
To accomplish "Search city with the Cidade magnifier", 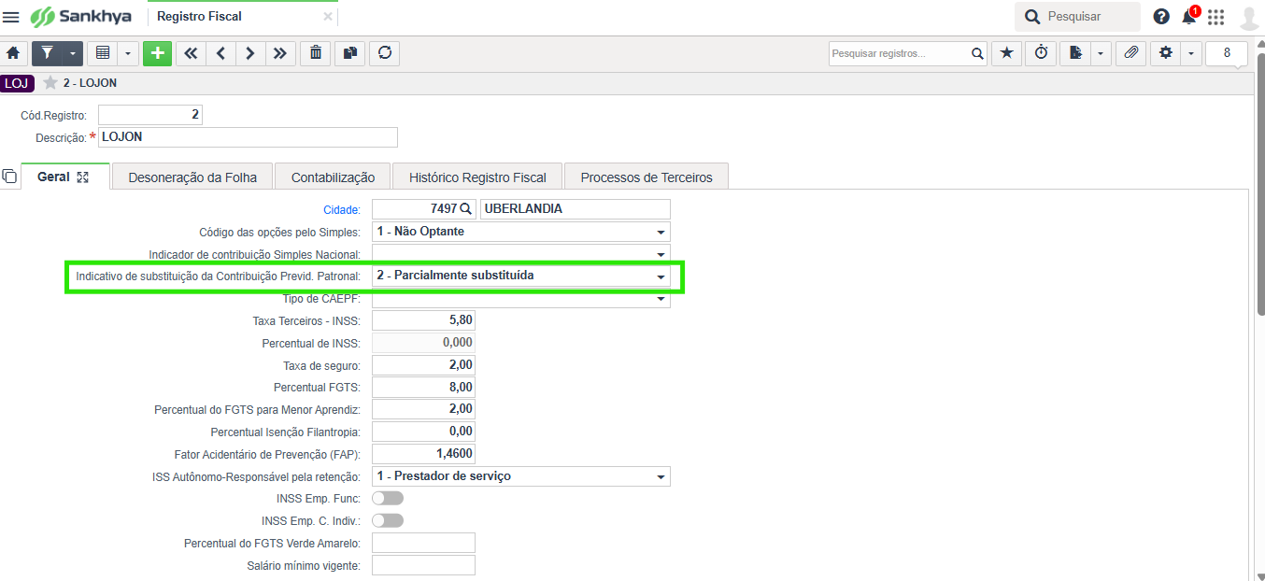I will click(466, 209).
